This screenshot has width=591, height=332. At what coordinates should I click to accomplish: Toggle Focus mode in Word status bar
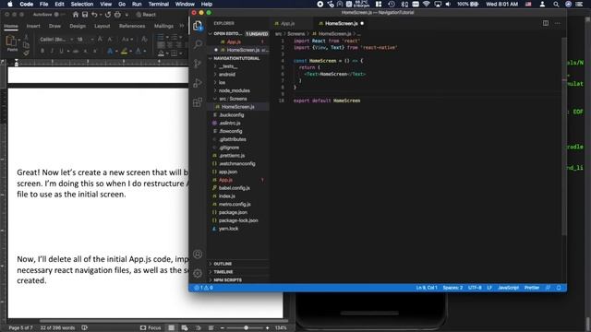coord(151,328)
